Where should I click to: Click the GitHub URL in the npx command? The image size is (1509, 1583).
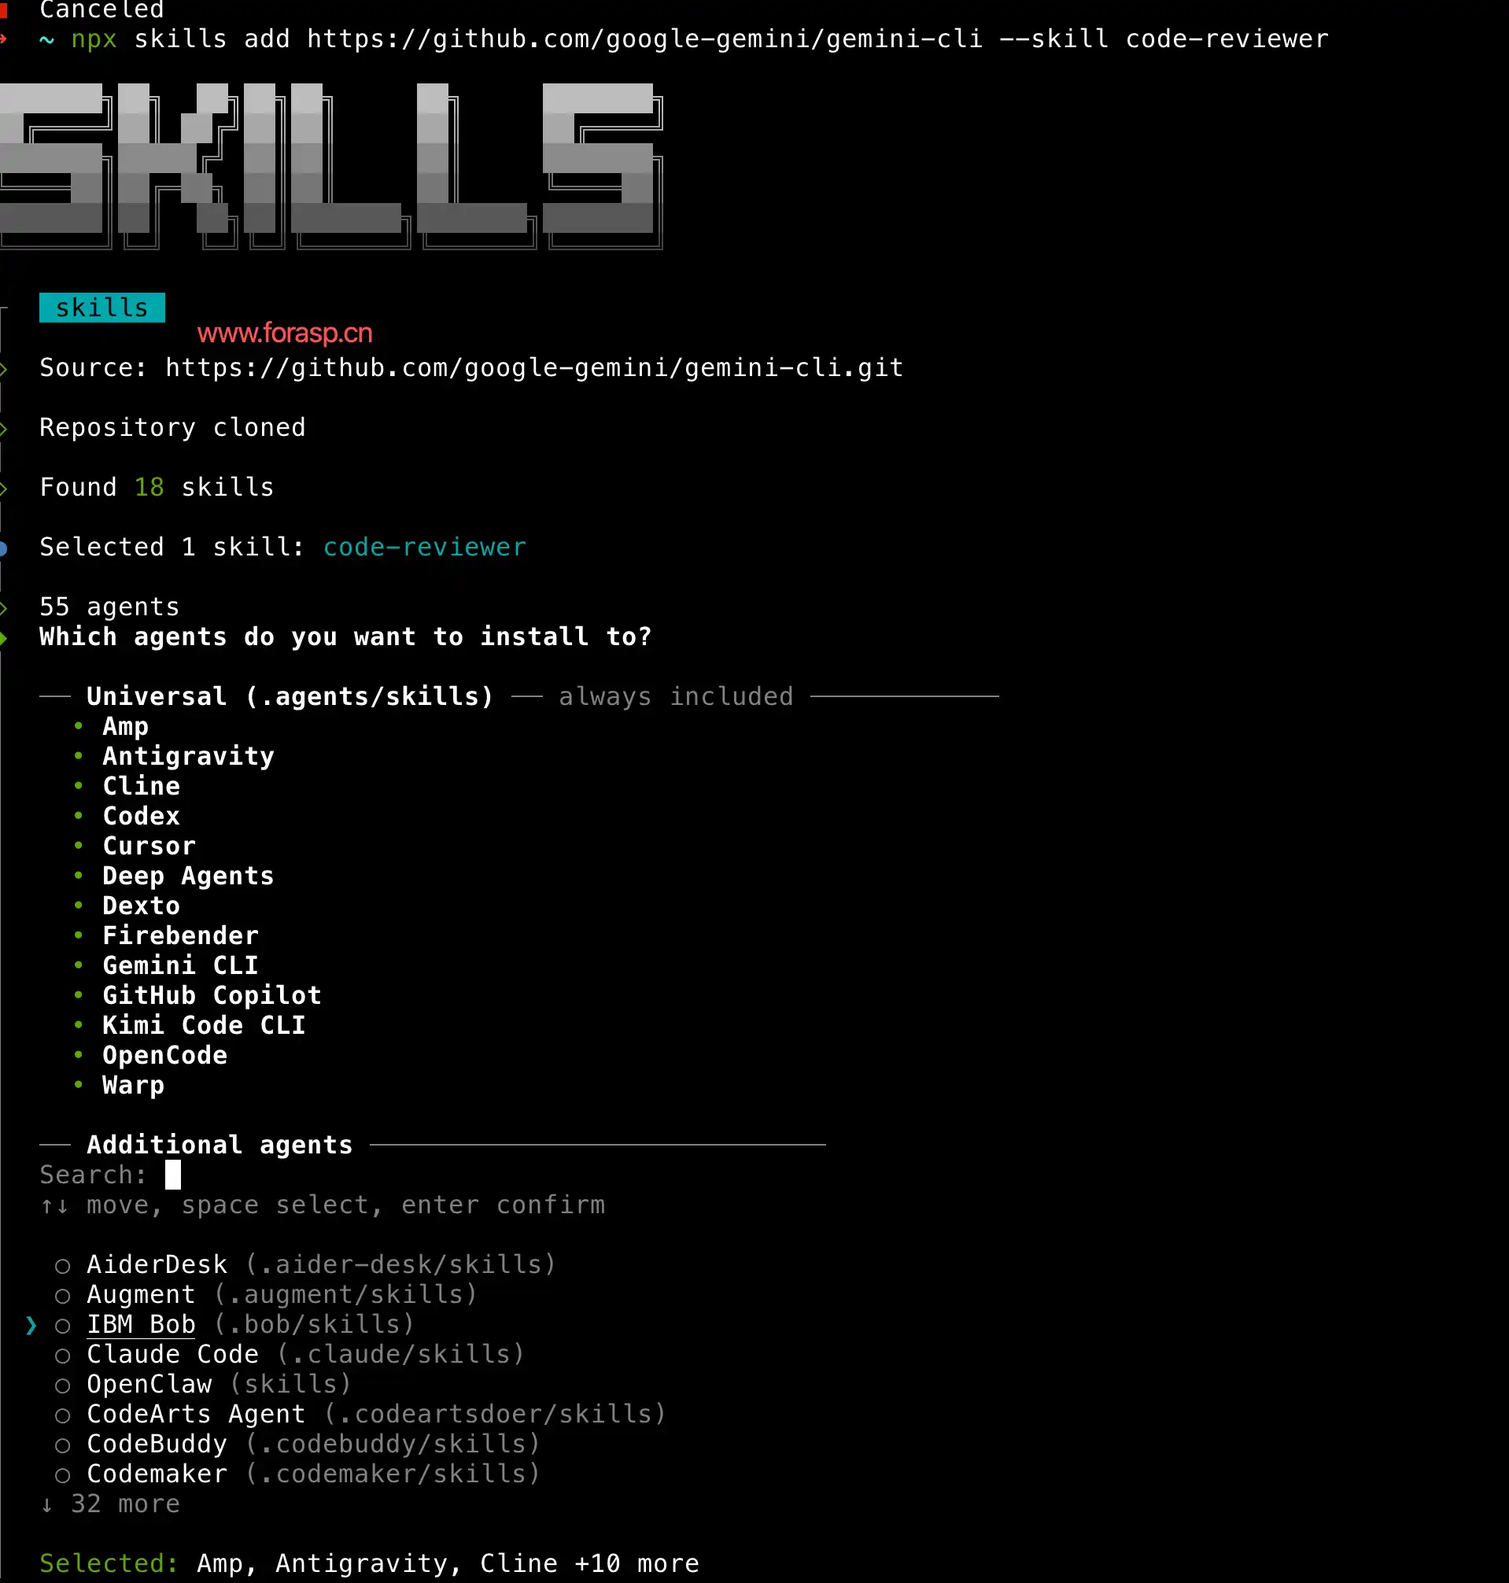pyautogui.click(x=644, y=39)
